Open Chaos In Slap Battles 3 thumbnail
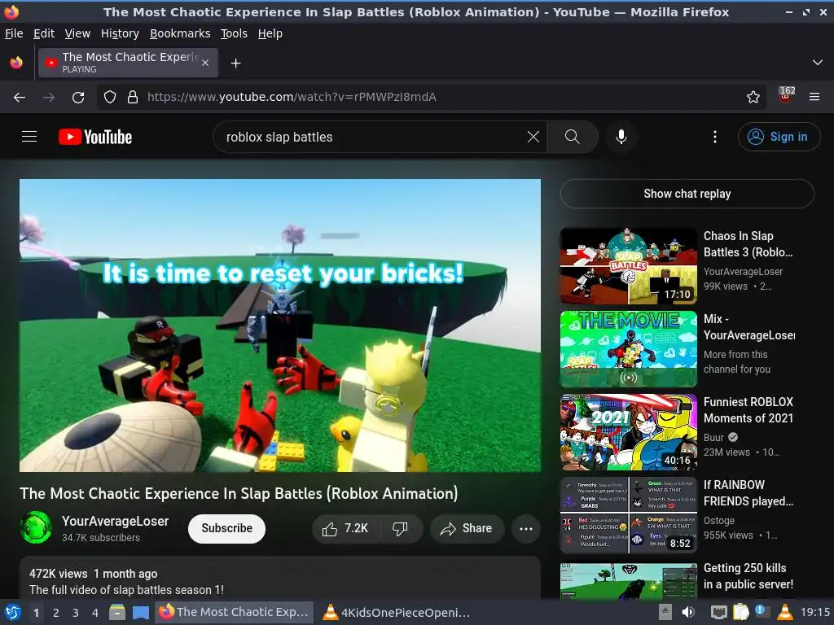The height and width of the screenshot is (625, 834). [628, 266]
